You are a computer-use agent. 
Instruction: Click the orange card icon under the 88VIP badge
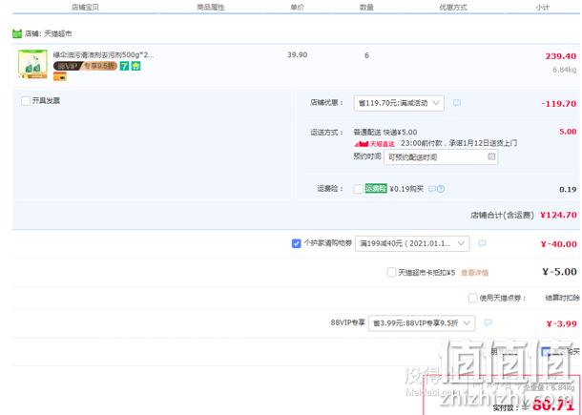pos(60,77)
